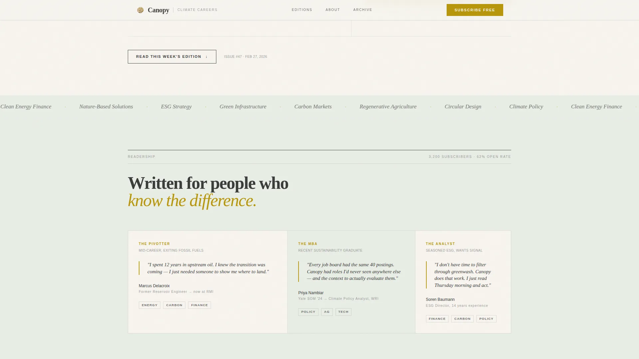Open the Editions nav item

[x=302, y=10]
